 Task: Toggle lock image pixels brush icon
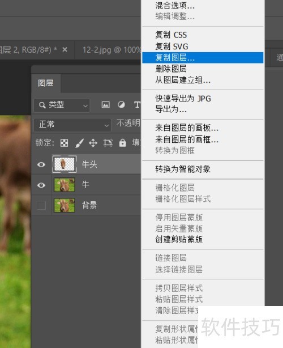click(x=79, y=143)
